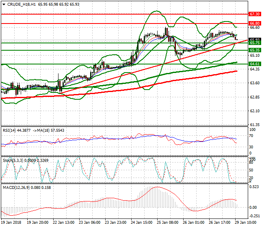
Task: Click the red 67.30 price level label
Action: [255, 14]
